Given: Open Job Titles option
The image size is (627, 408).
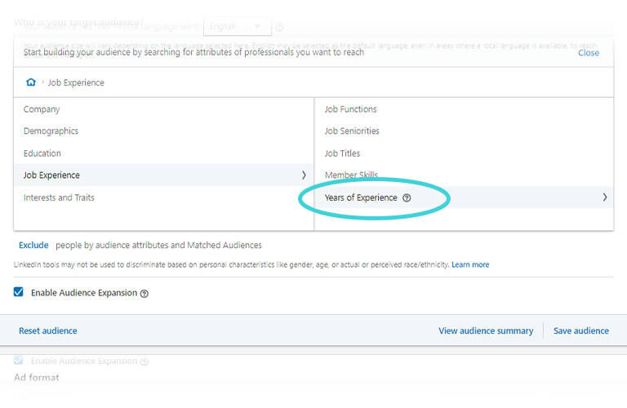Looking at the screenshot, I should [x=342, y=153].
